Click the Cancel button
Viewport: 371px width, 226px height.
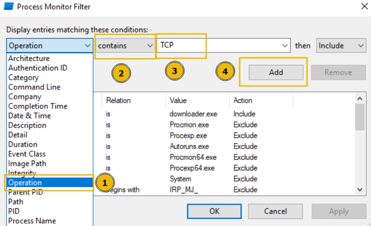[x=275, y=211]
